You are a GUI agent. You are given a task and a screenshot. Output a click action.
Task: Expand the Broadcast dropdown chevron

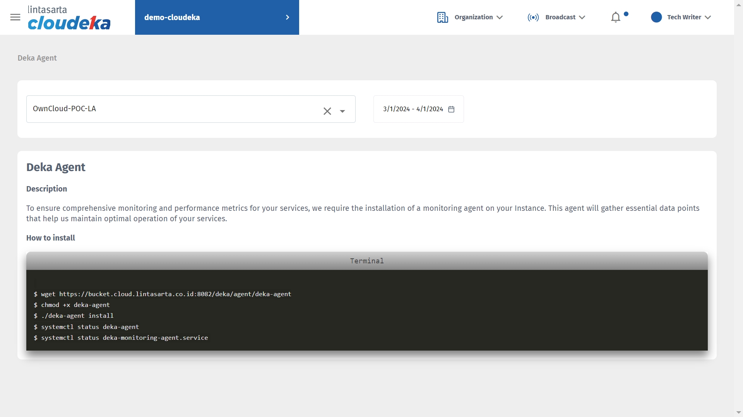click(582, 17)
